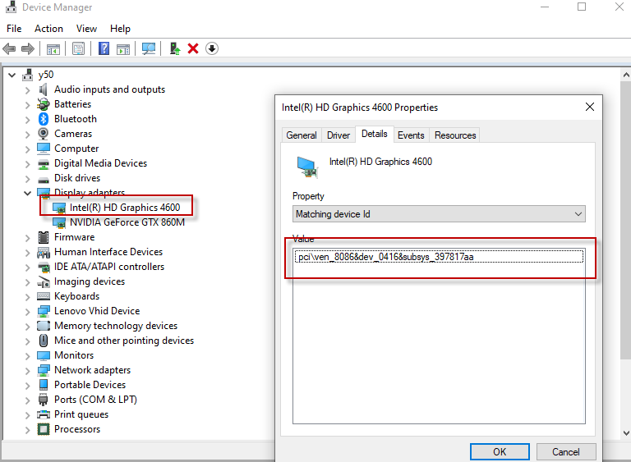Scan for hardware changes toolbar icon
The width and height of the screenshot is (631, 462).
pos(149,49)
